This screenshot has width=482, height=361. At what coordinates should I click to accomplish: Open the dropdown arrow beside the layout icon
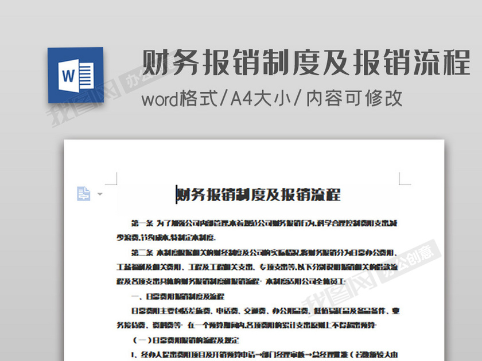coord(100,194)
